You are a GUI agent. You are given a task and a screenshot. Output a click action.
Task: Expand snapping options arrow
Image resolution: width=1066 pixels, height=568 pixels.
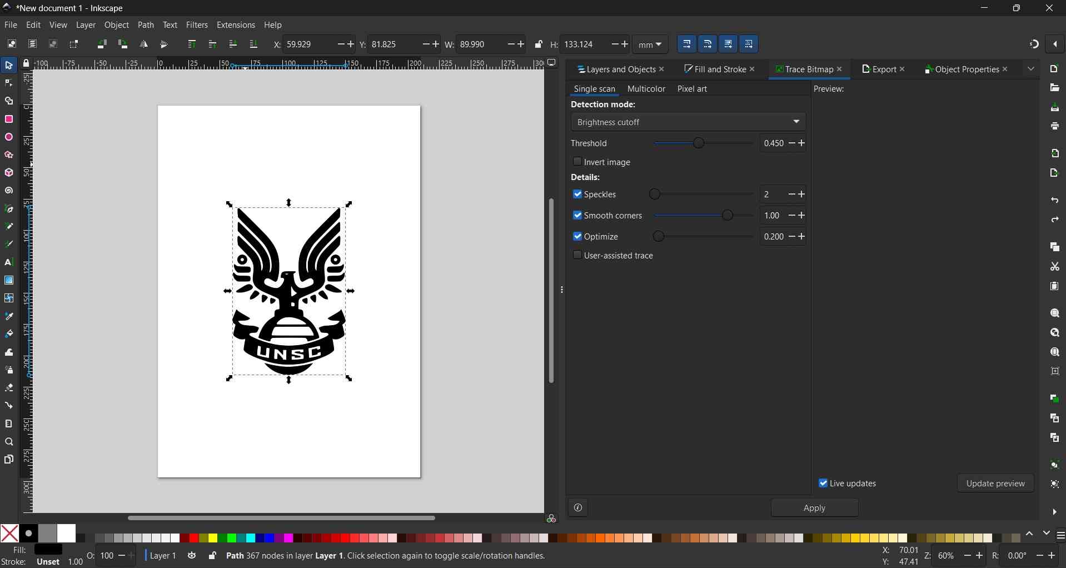1055,44
